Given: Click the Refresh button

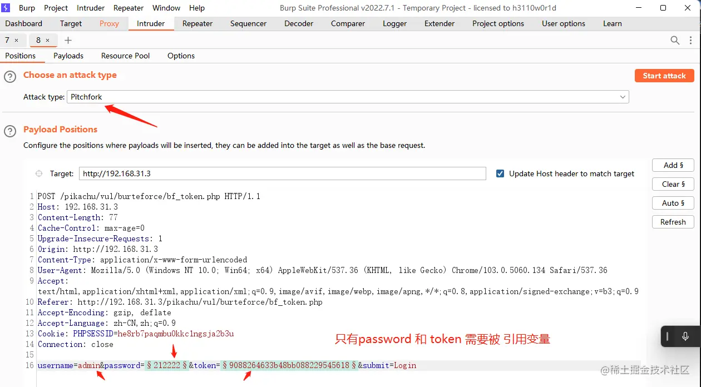Looking at the screenshot, I should (x=673, y=222).
